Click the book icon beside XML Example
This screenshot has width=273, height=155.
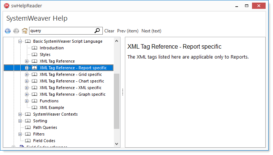(35, 108)
